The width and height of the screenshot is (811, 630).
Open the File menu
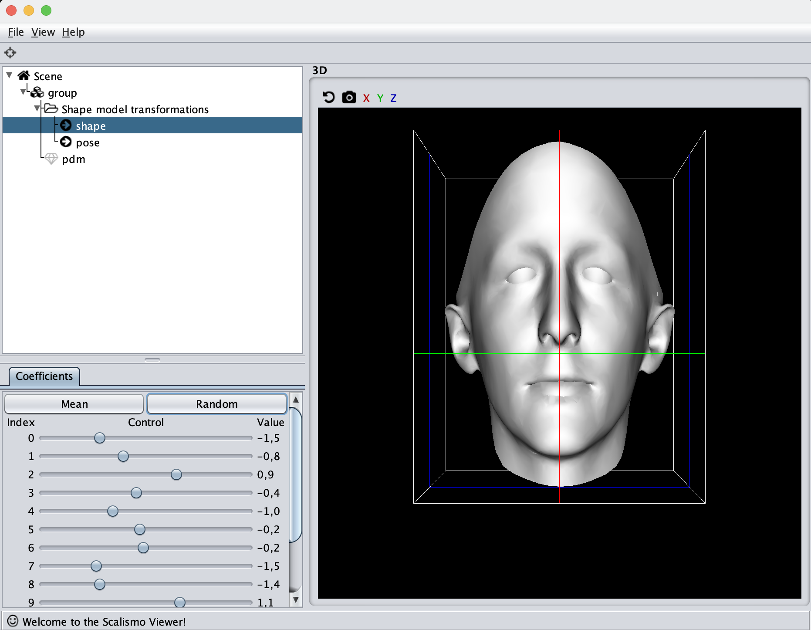16,32
